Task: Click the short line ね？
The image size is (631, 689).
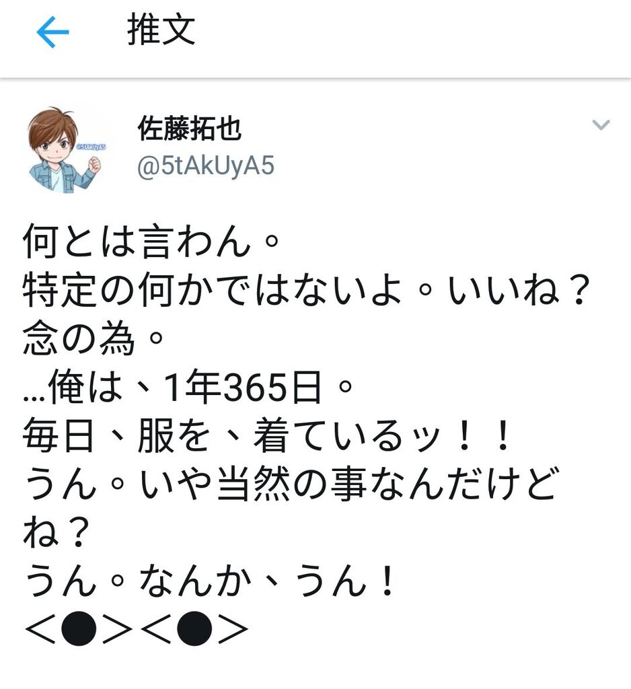Action: pos(57,533)
